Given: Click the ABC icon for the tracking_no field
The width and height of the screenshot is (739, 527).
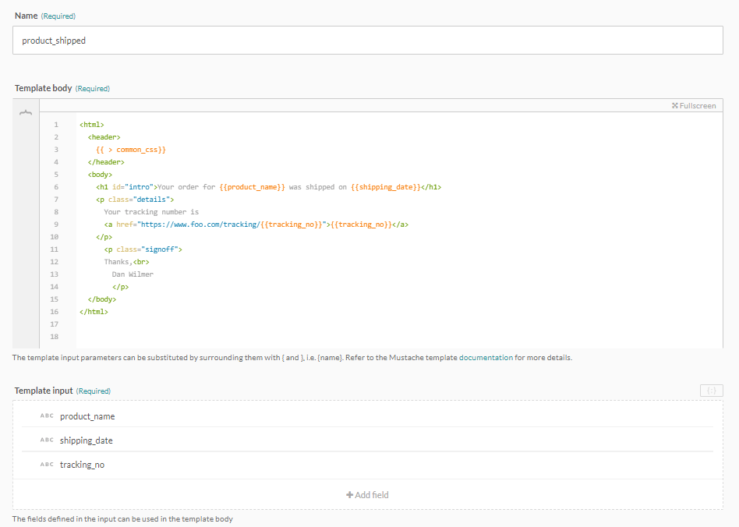Looking at the screenshot, I should 47,464.
